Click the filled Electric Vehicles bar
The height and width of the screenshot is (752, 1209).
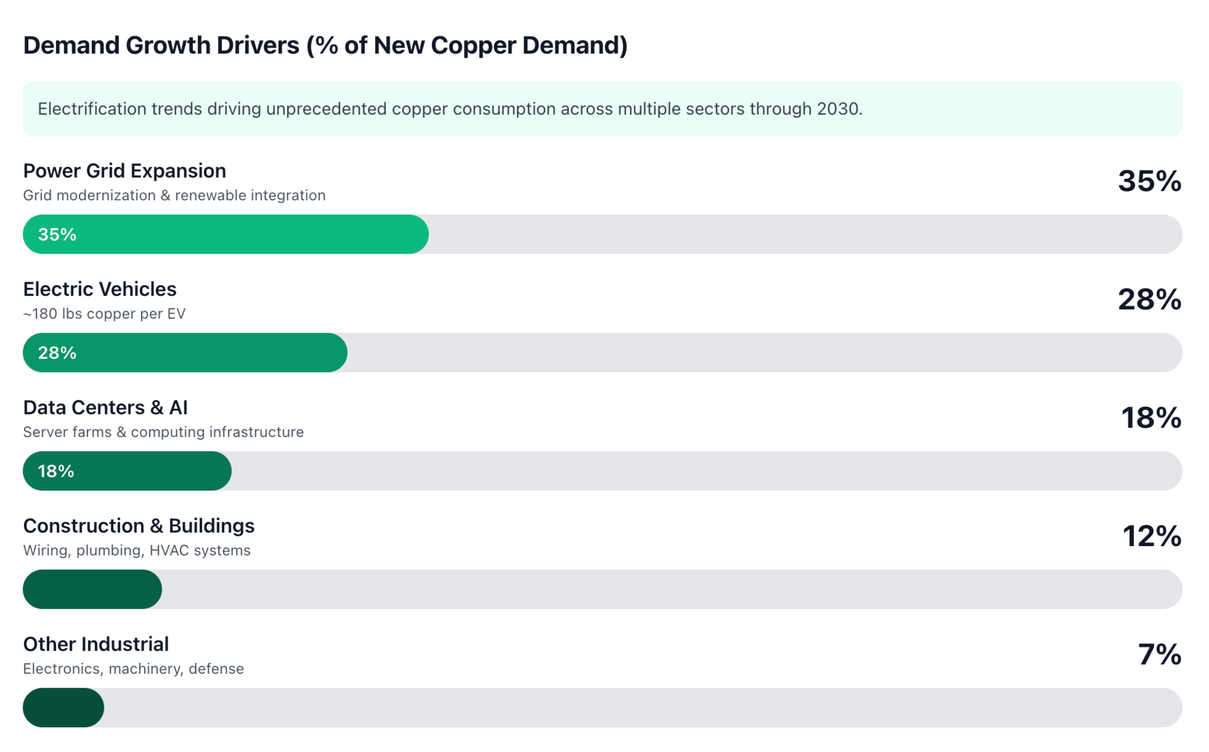[x=185, y=353]
